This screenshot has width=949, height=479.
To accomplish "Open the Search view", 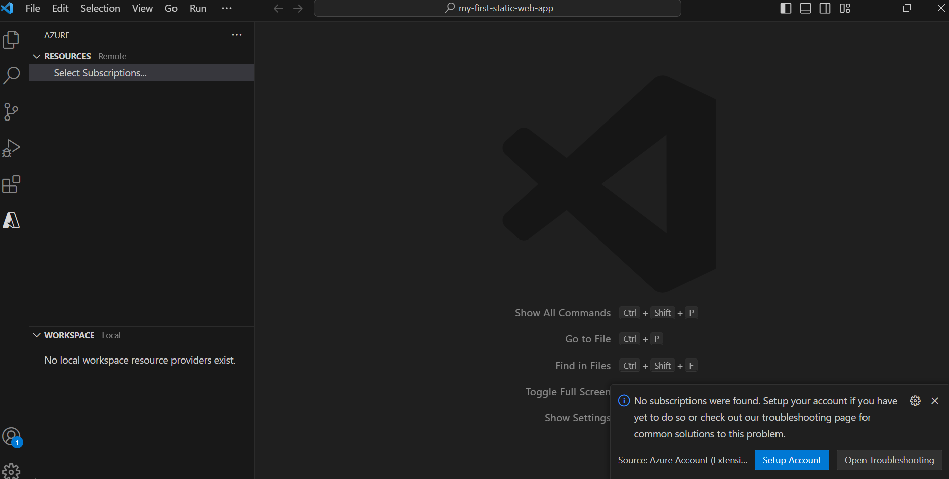I will tap(11, 75).
